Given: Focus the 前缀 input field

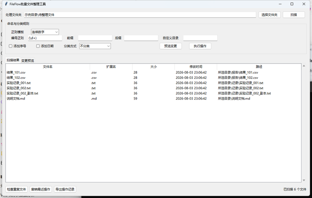Looking at the screenshot, I should pos(95,38).
